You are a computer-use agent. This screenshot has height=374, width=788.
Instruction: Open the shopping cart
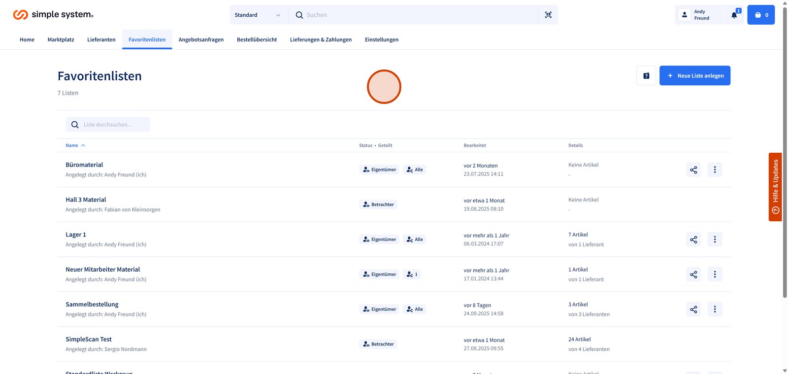point(761,15)
